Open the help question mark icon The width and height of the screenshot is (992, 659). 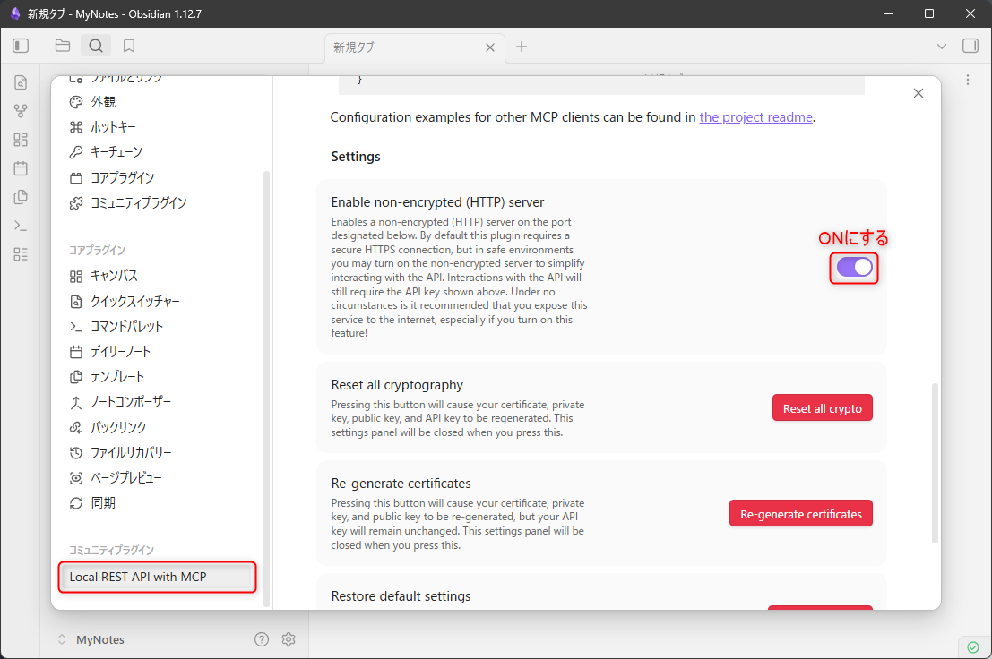pyautogui.click(x=262, y=639)
